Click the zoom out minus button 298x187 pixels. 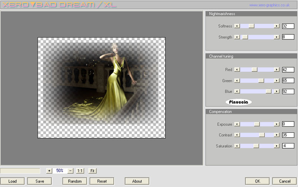click(70, 171)
